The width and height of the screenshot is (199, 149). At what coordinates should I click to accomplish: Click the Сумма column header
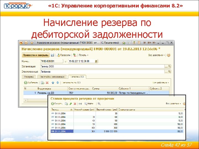click(105, 89)
